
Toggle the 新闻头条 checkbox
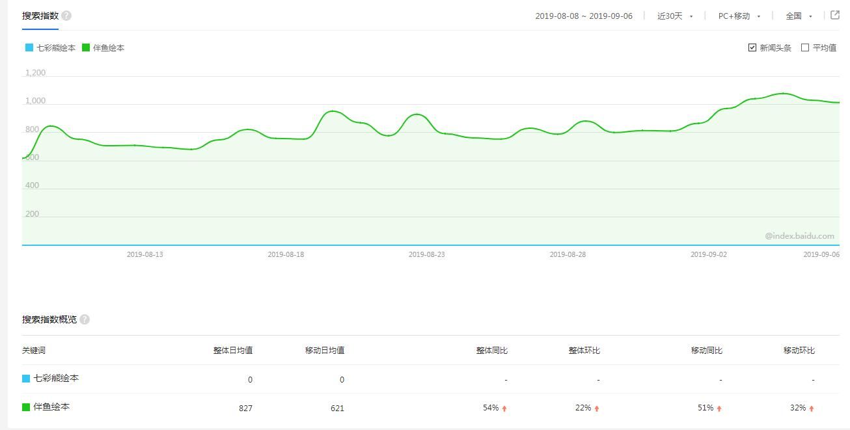pyautogui.click(x=752, y=47)
